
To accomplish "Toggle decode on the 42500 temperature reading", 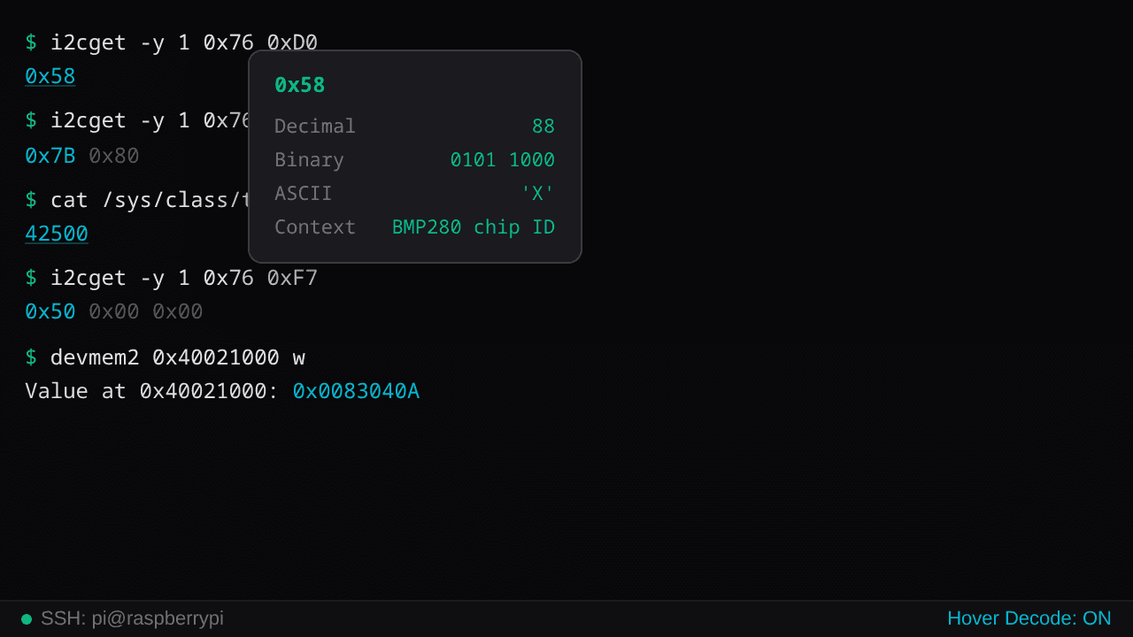I will click(x=56, y=234).
